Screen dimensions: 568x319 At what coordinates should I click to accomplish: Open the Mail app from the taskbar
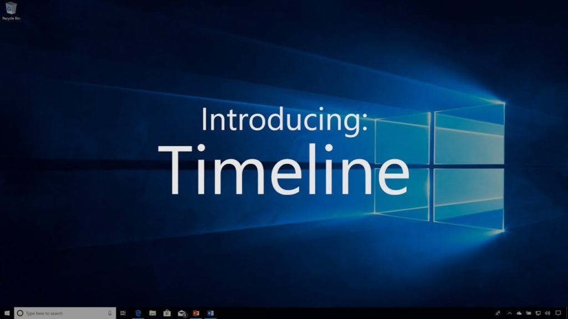[182, 313]
